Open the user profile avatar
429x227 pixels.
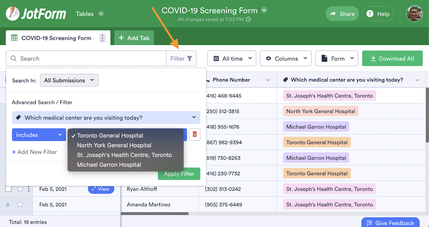click(x=415, y=14)
